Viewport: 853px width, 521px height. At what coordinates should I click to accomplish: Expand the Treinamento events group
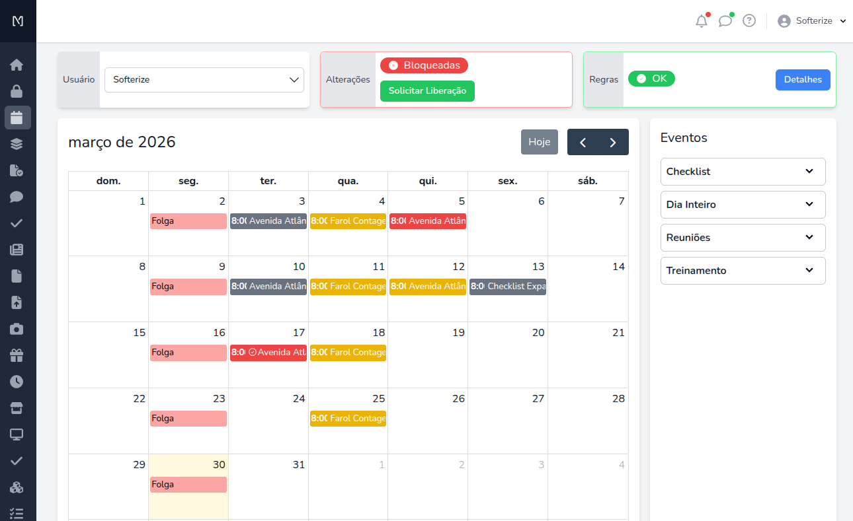pos(742,271)
